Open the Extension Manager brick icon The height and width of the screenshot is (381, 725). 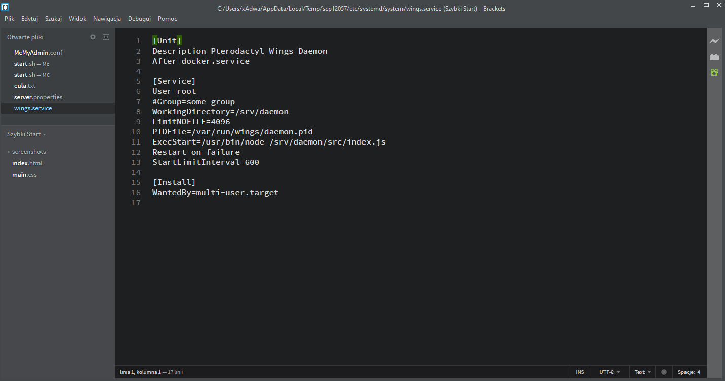click(x=714, y=57)
